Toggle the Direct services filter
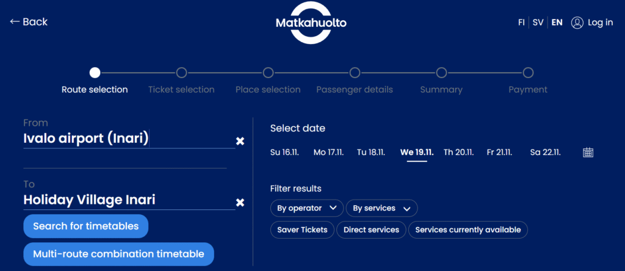625x271 pixels. (371, 230)
